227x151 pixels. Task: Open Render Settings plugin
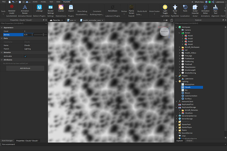click(x=51, y=7)
